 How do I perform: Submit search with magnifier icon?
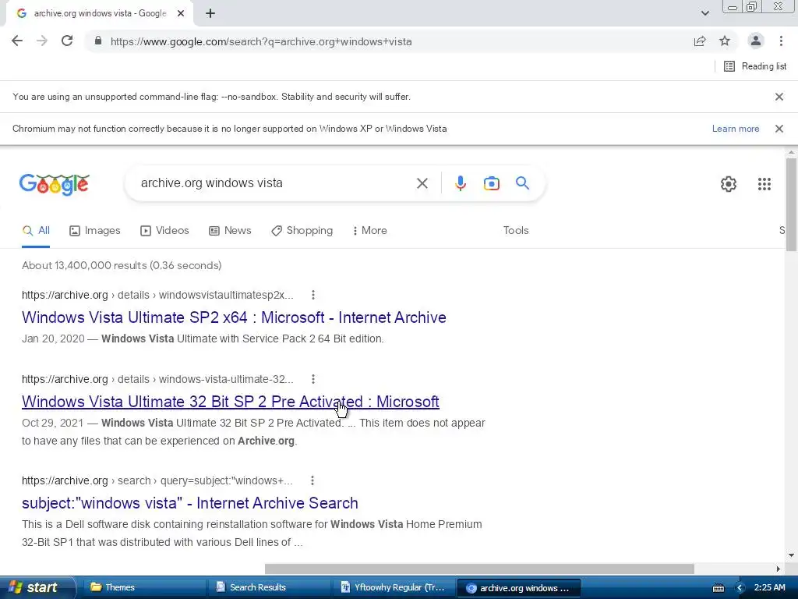522,183
